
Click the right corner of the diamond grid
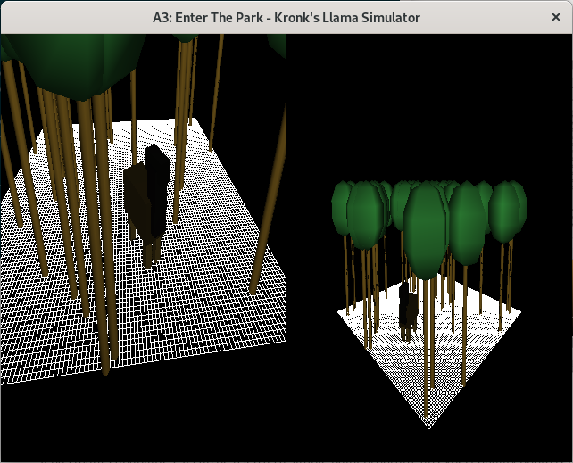[x=519, y=311]
